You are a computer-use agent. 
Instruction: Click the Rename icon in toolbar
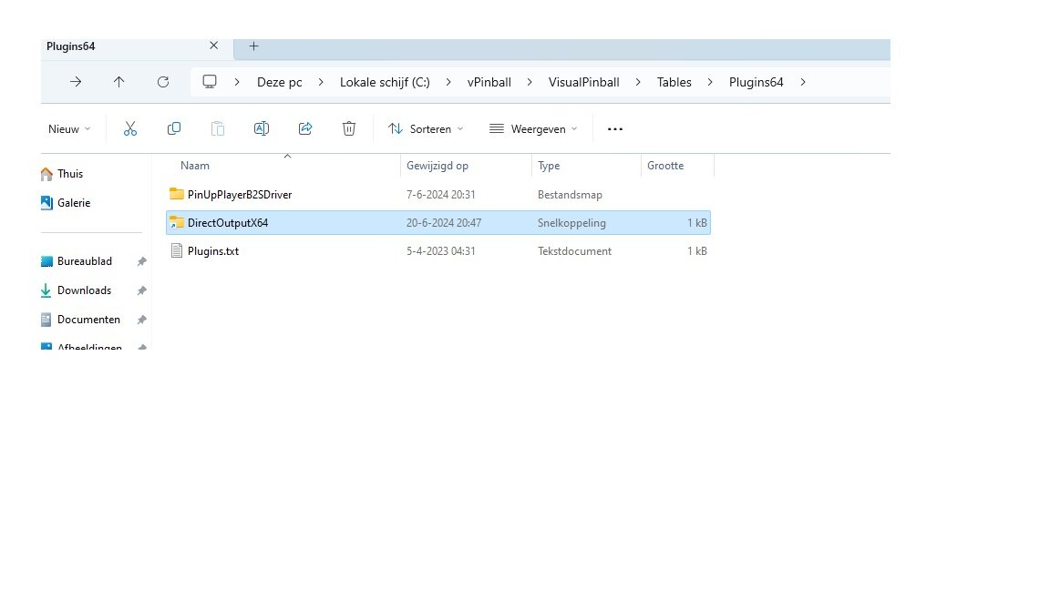(262, 129)
